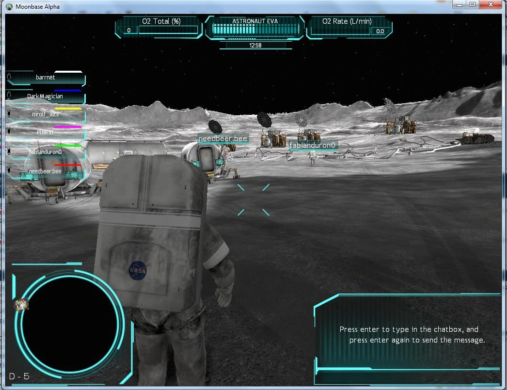Click the chatbox message panel

[x=408, y=339]
